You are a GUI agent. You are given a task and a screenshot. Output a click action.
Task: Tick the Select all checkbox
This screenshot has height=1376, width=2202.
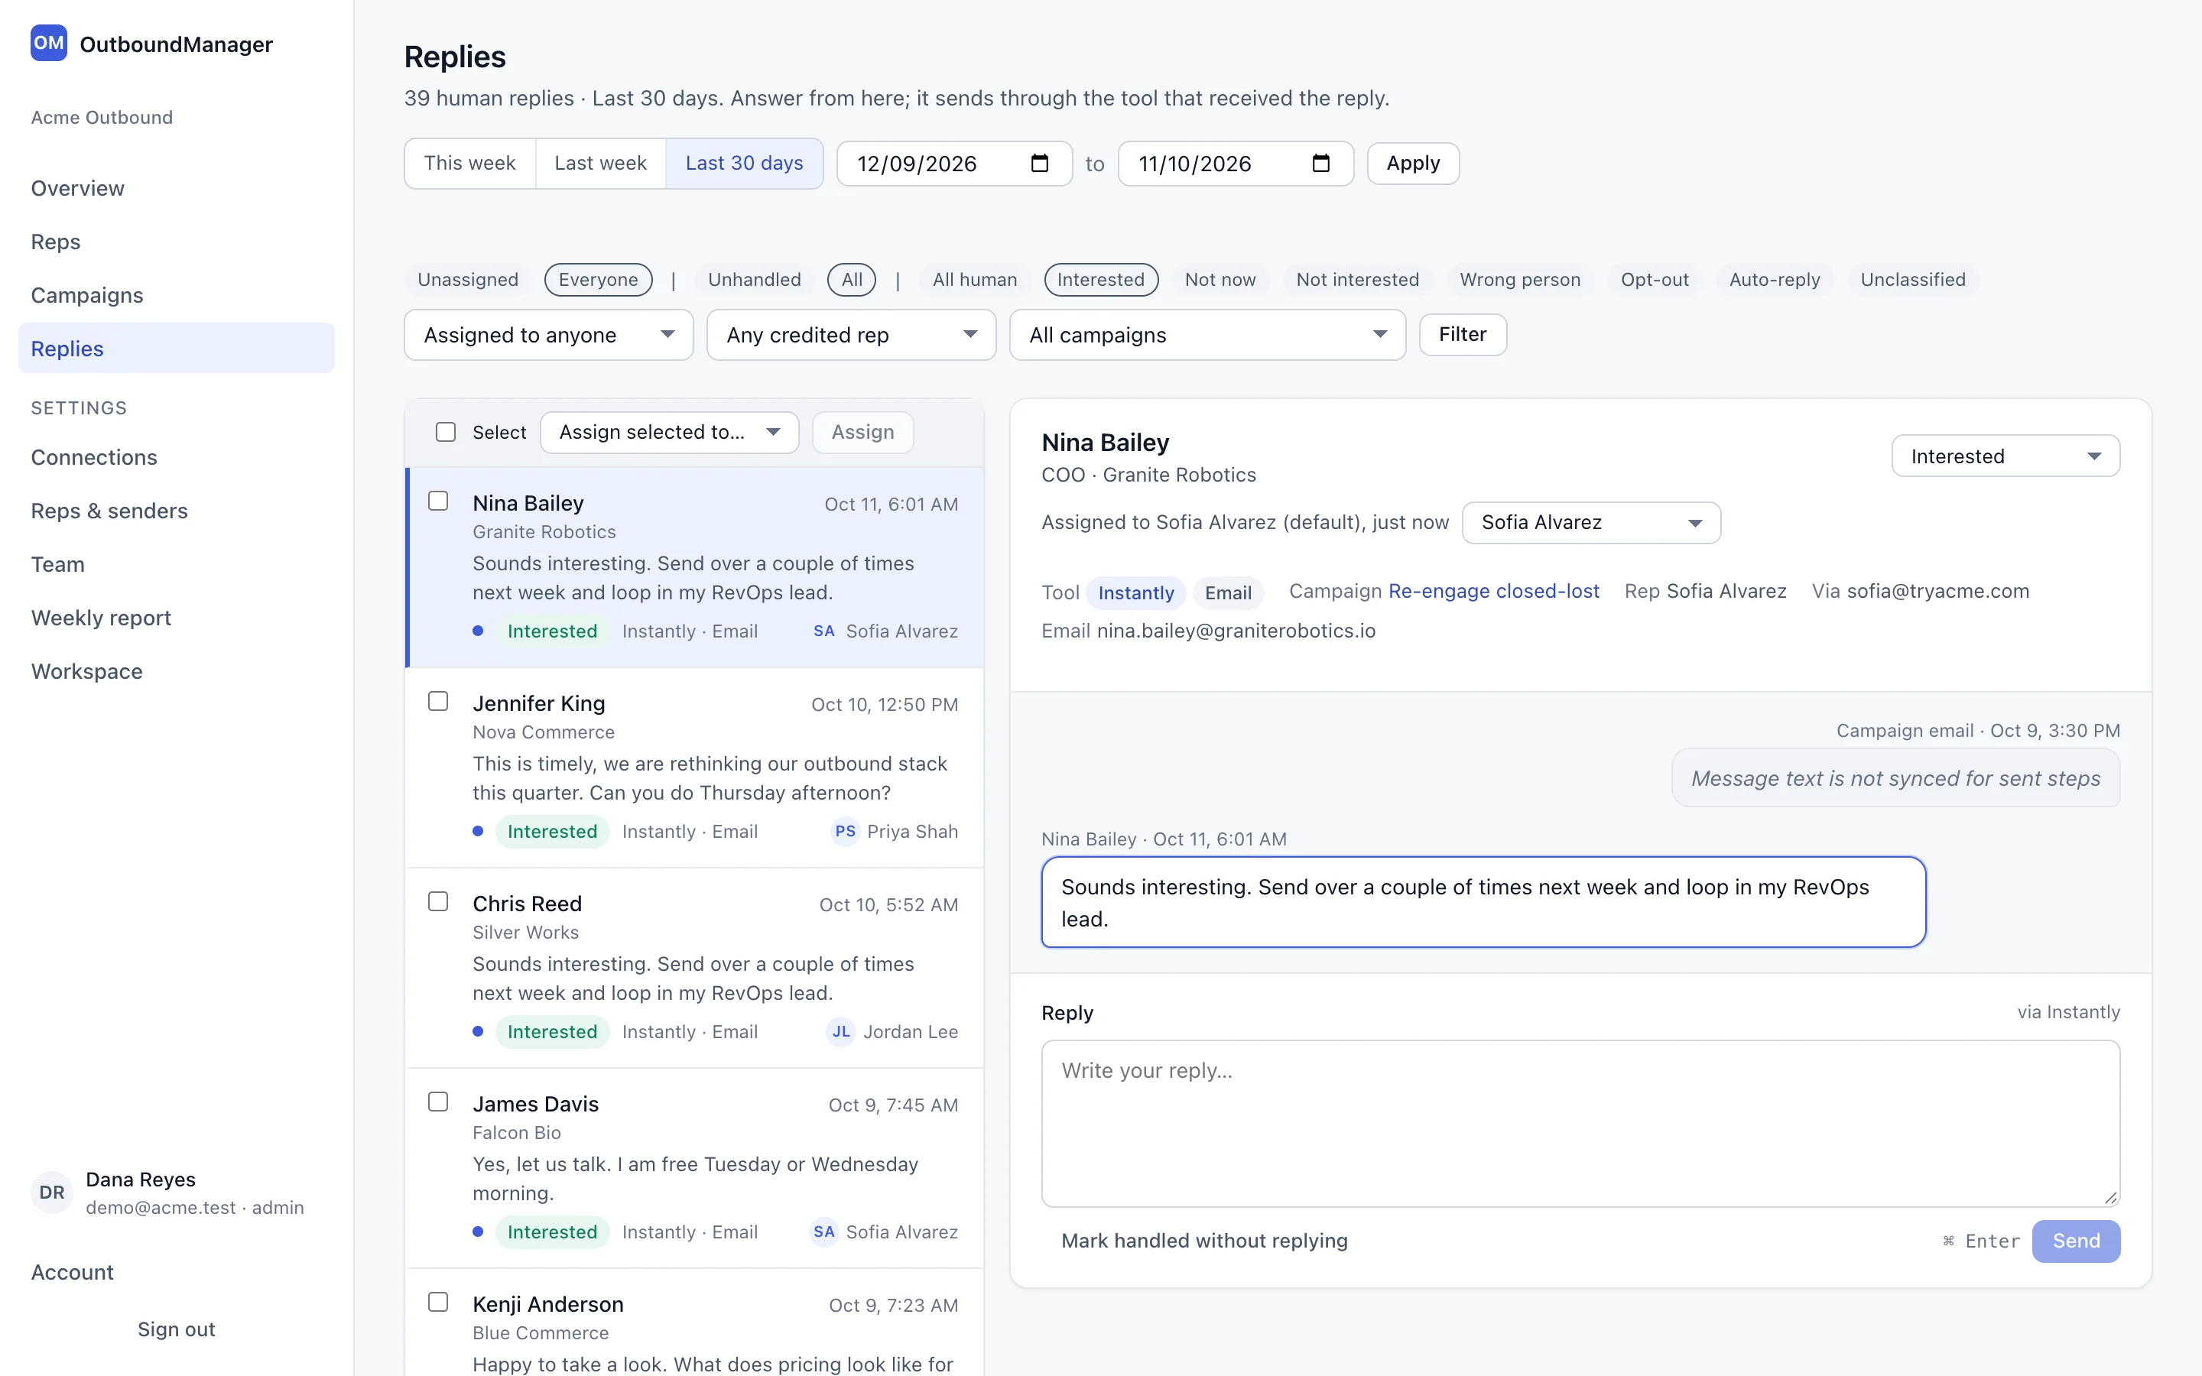pos(446,431)
